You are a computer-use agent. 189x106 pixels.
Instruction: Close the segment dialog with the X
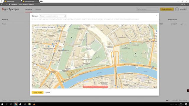pyautogui.click(x=157, y=16)
